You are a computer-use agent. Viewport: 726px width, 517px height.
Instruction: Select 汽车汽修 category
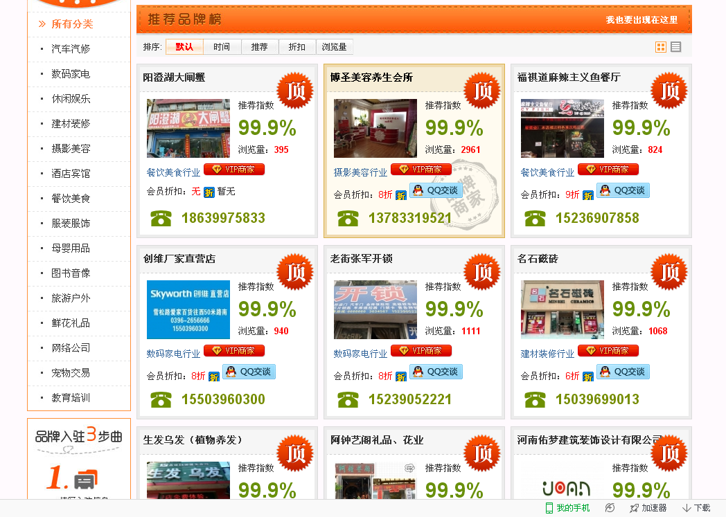coord(71,49)
